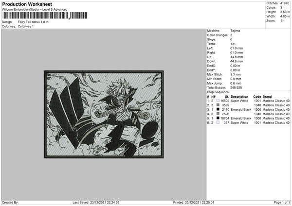
Task: Click the 'Colorway 1' value
Action: click(26, 26)
